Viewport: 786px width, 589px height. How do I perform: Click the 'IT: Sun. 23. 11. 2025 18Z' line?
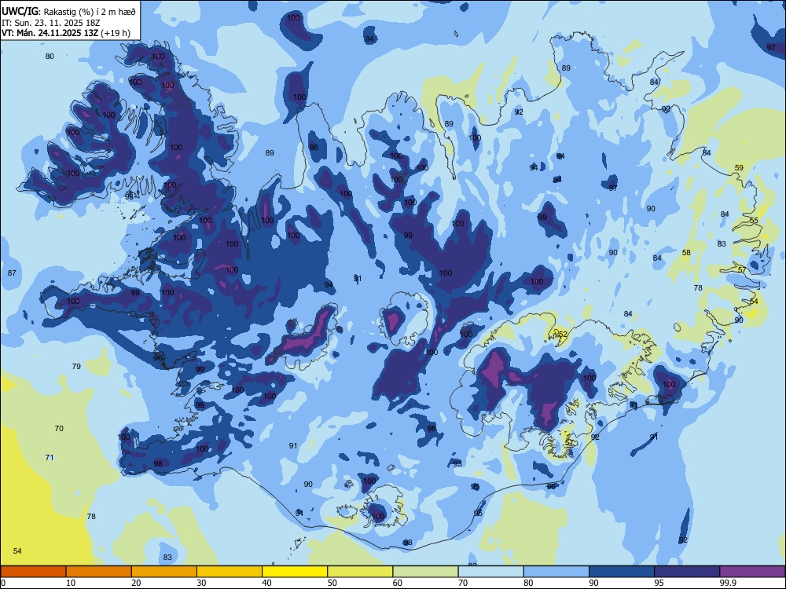[51, 23]
